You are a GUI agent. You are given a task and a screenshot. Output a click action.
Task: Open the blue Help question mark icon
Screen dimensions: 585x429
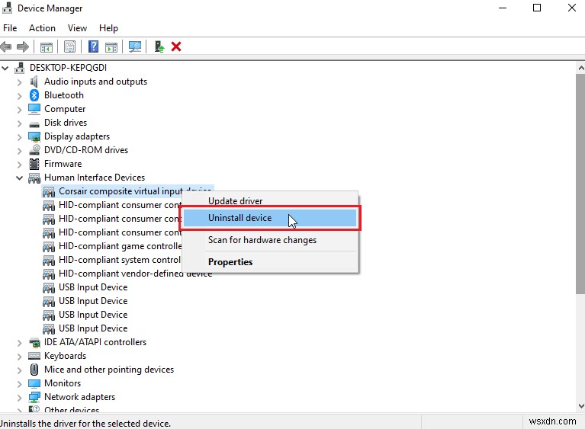(x=93, y=46)
